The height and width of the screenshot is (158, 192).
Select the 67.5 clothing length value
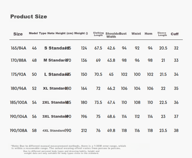click(x=98, y=48)
